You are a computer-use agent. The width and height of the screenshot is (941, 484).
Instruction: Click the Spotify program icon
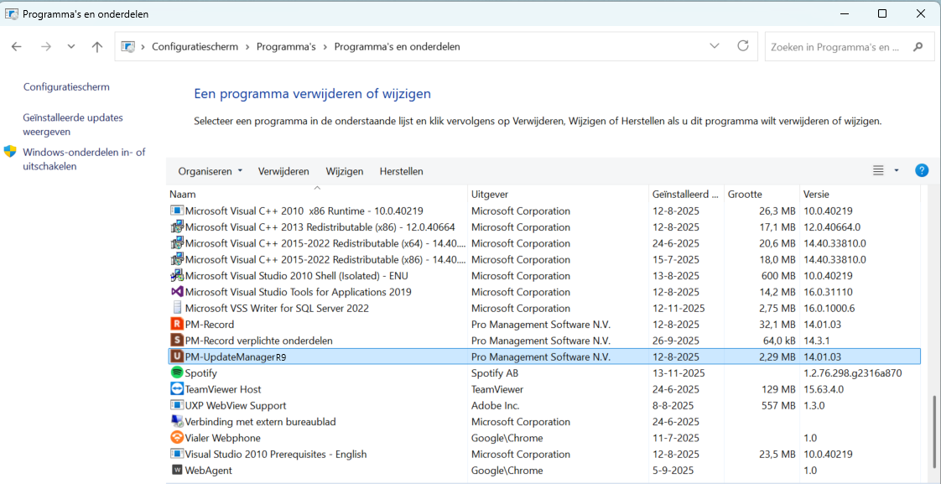(176, 373)
